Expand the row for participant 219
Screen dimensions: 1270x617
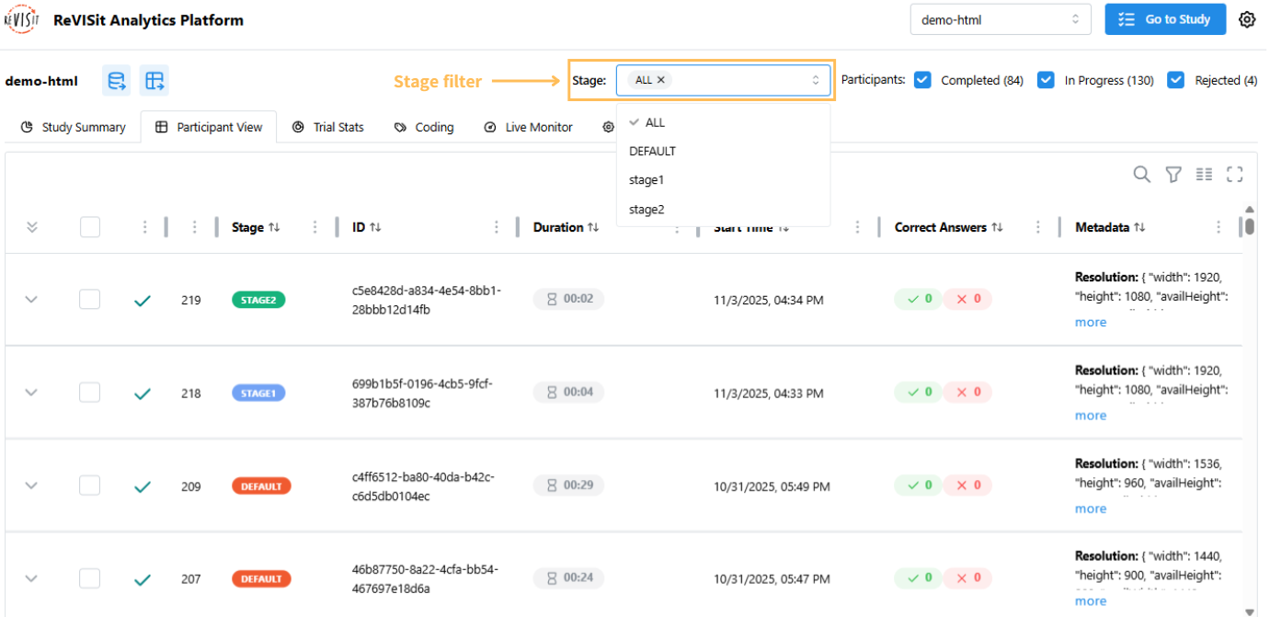[x=31, y=299]
